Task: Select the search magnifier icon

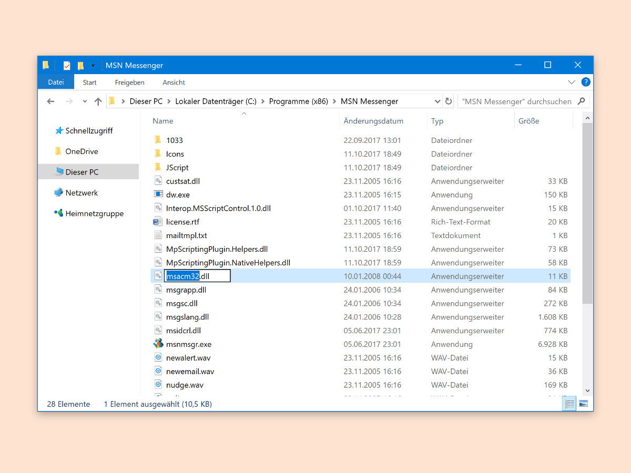Action: pos(581,101)
